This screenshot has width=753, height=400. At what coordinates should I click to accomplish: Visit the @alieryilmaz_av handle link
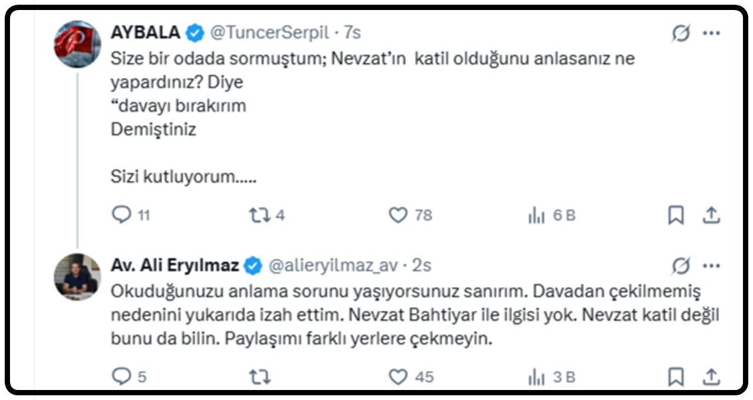(333, 266)
